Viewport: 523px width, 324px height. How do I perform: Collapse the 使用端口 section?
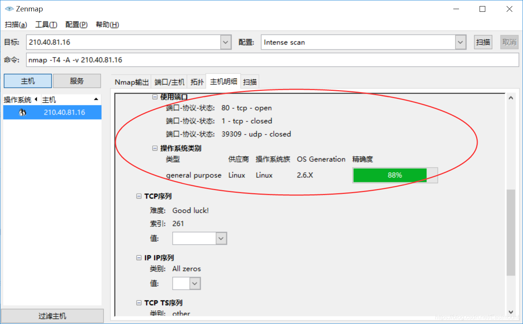point(155,97)
